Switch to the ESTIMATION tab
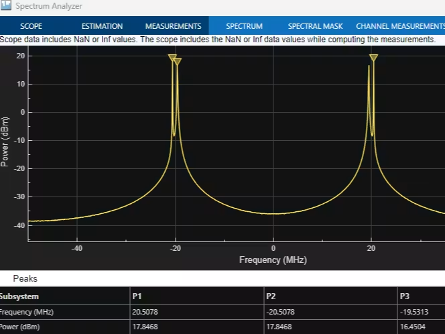The image size is (445, 334). 102,26
